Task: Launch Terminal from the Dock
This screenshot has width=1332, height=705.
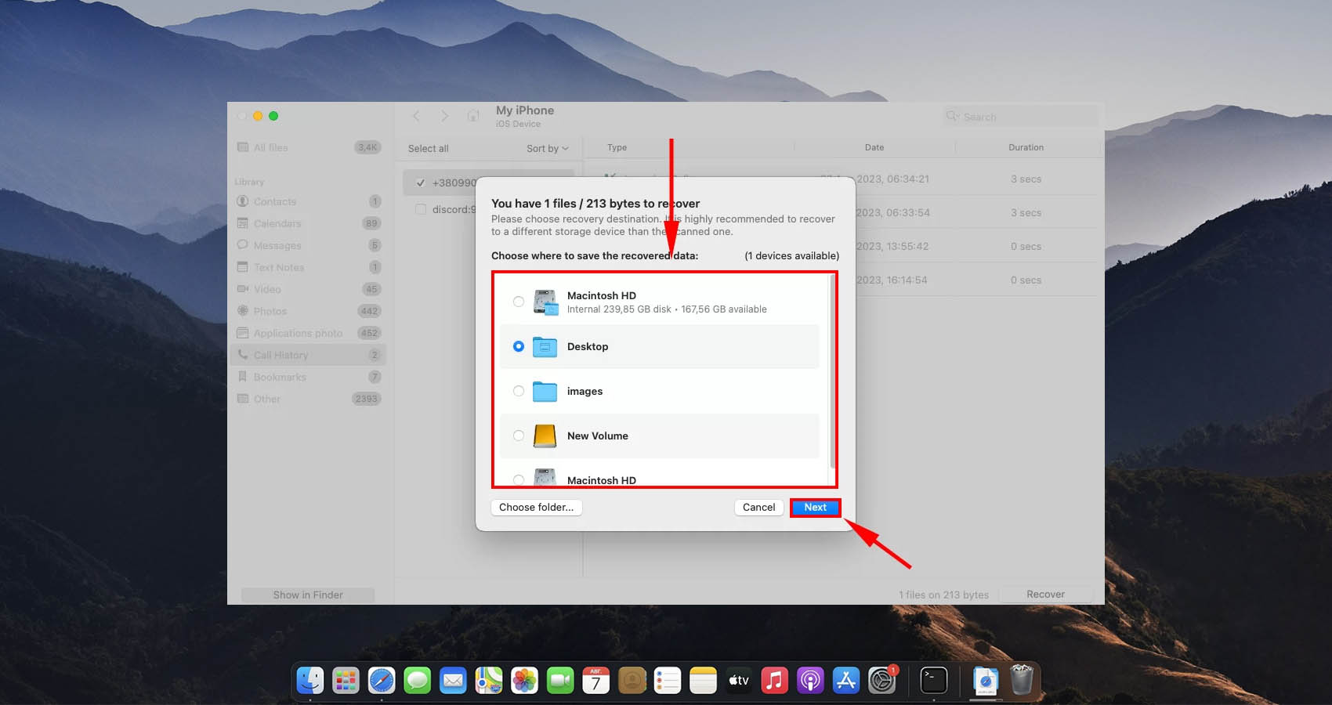Action: pos(933,680)
